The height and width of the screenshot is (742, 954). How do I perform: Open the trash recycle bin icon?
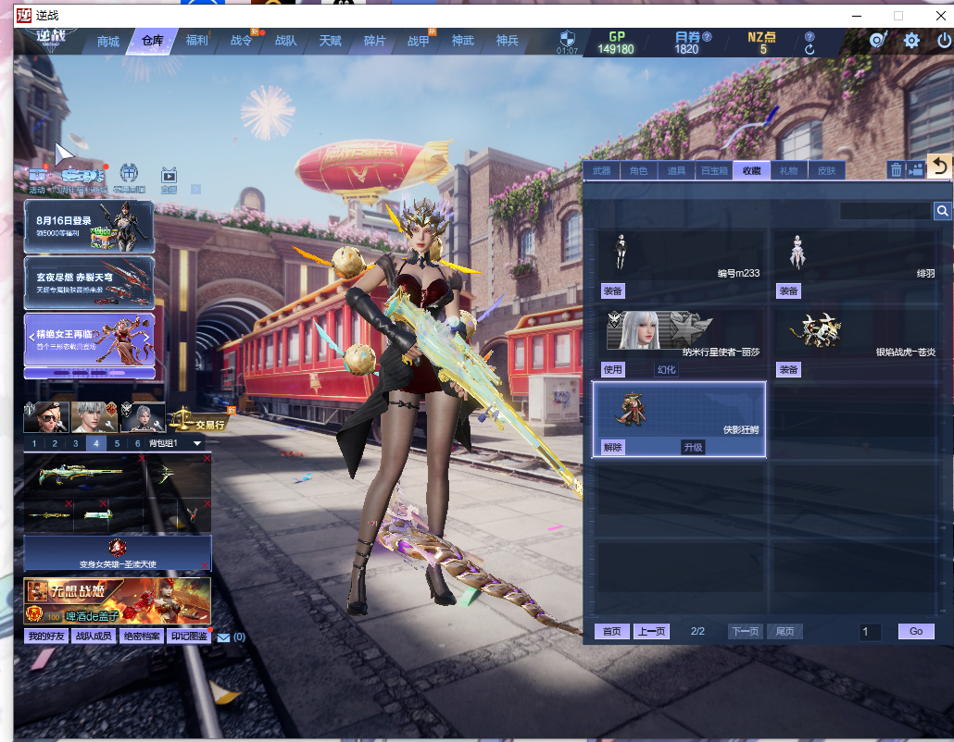pyautogui.click(x=896, y=170)
